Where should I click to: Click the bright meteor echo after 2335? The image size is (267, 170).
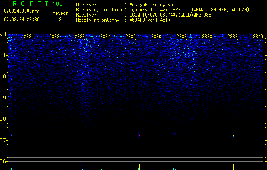(x=139, y=135)
